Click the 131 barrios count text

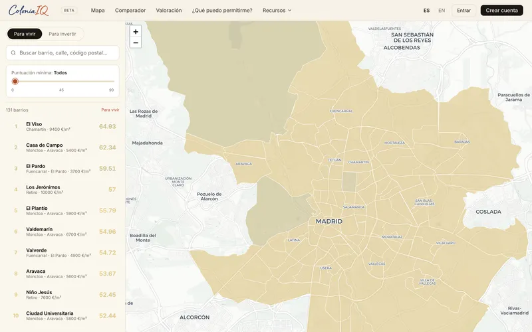click(x=17, y=110)
